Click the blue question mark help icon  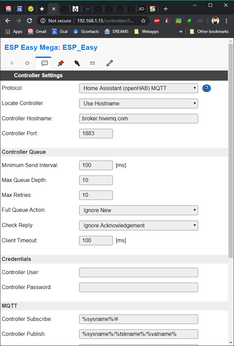tap(207, 88)
